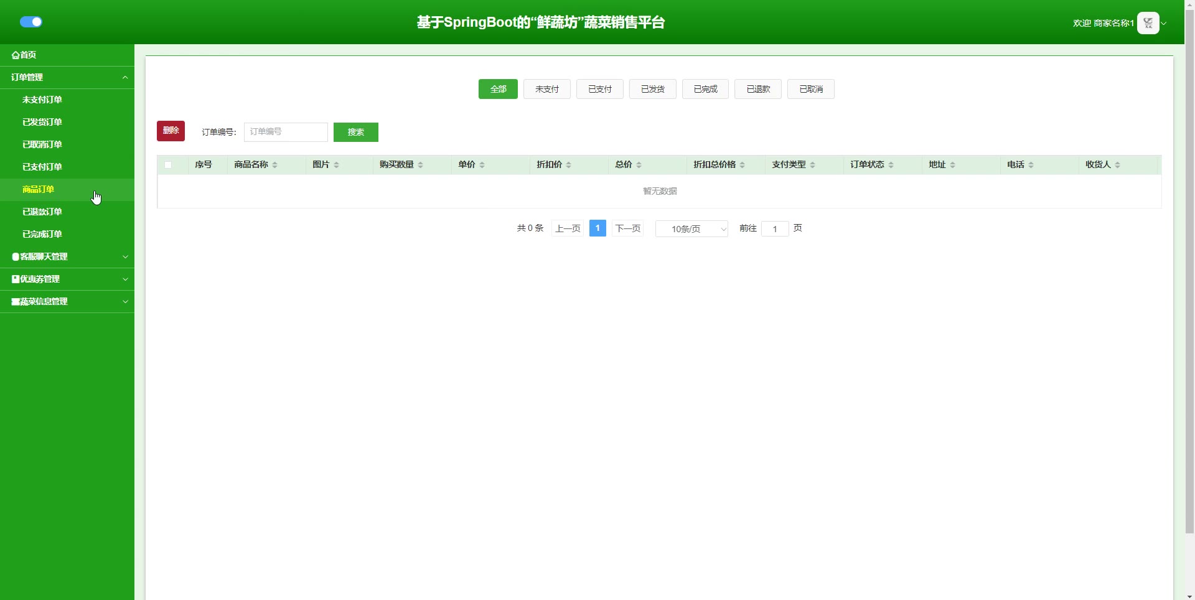This screenshot has height=600, width=1195.
Task: Collapse the 订单管理 menu section
Action: click(x=67, y=77)
